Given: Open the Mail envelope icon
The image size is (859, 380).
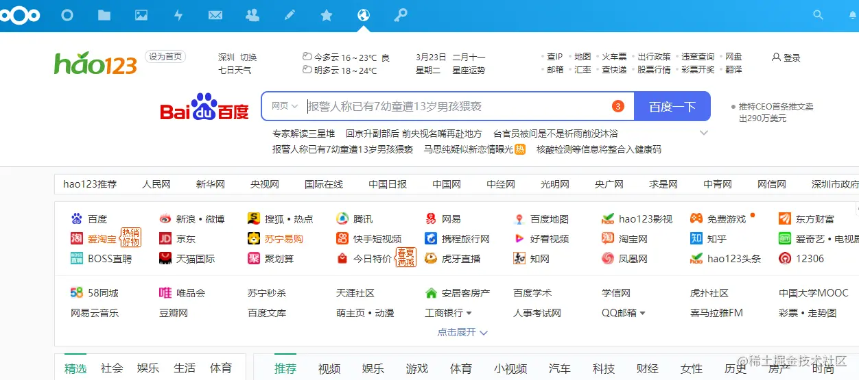Looking at the screenshot, I should click(x=215, y=15).
